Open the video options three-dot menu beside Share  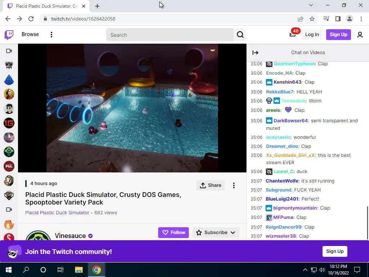coord(234,185)
